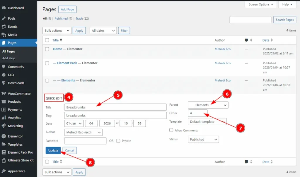The height and width of the screenshot is (177, 300).
Task: Open the Author dropdown Mehedi Eco (eco)
Action: (x=83, y=132)
